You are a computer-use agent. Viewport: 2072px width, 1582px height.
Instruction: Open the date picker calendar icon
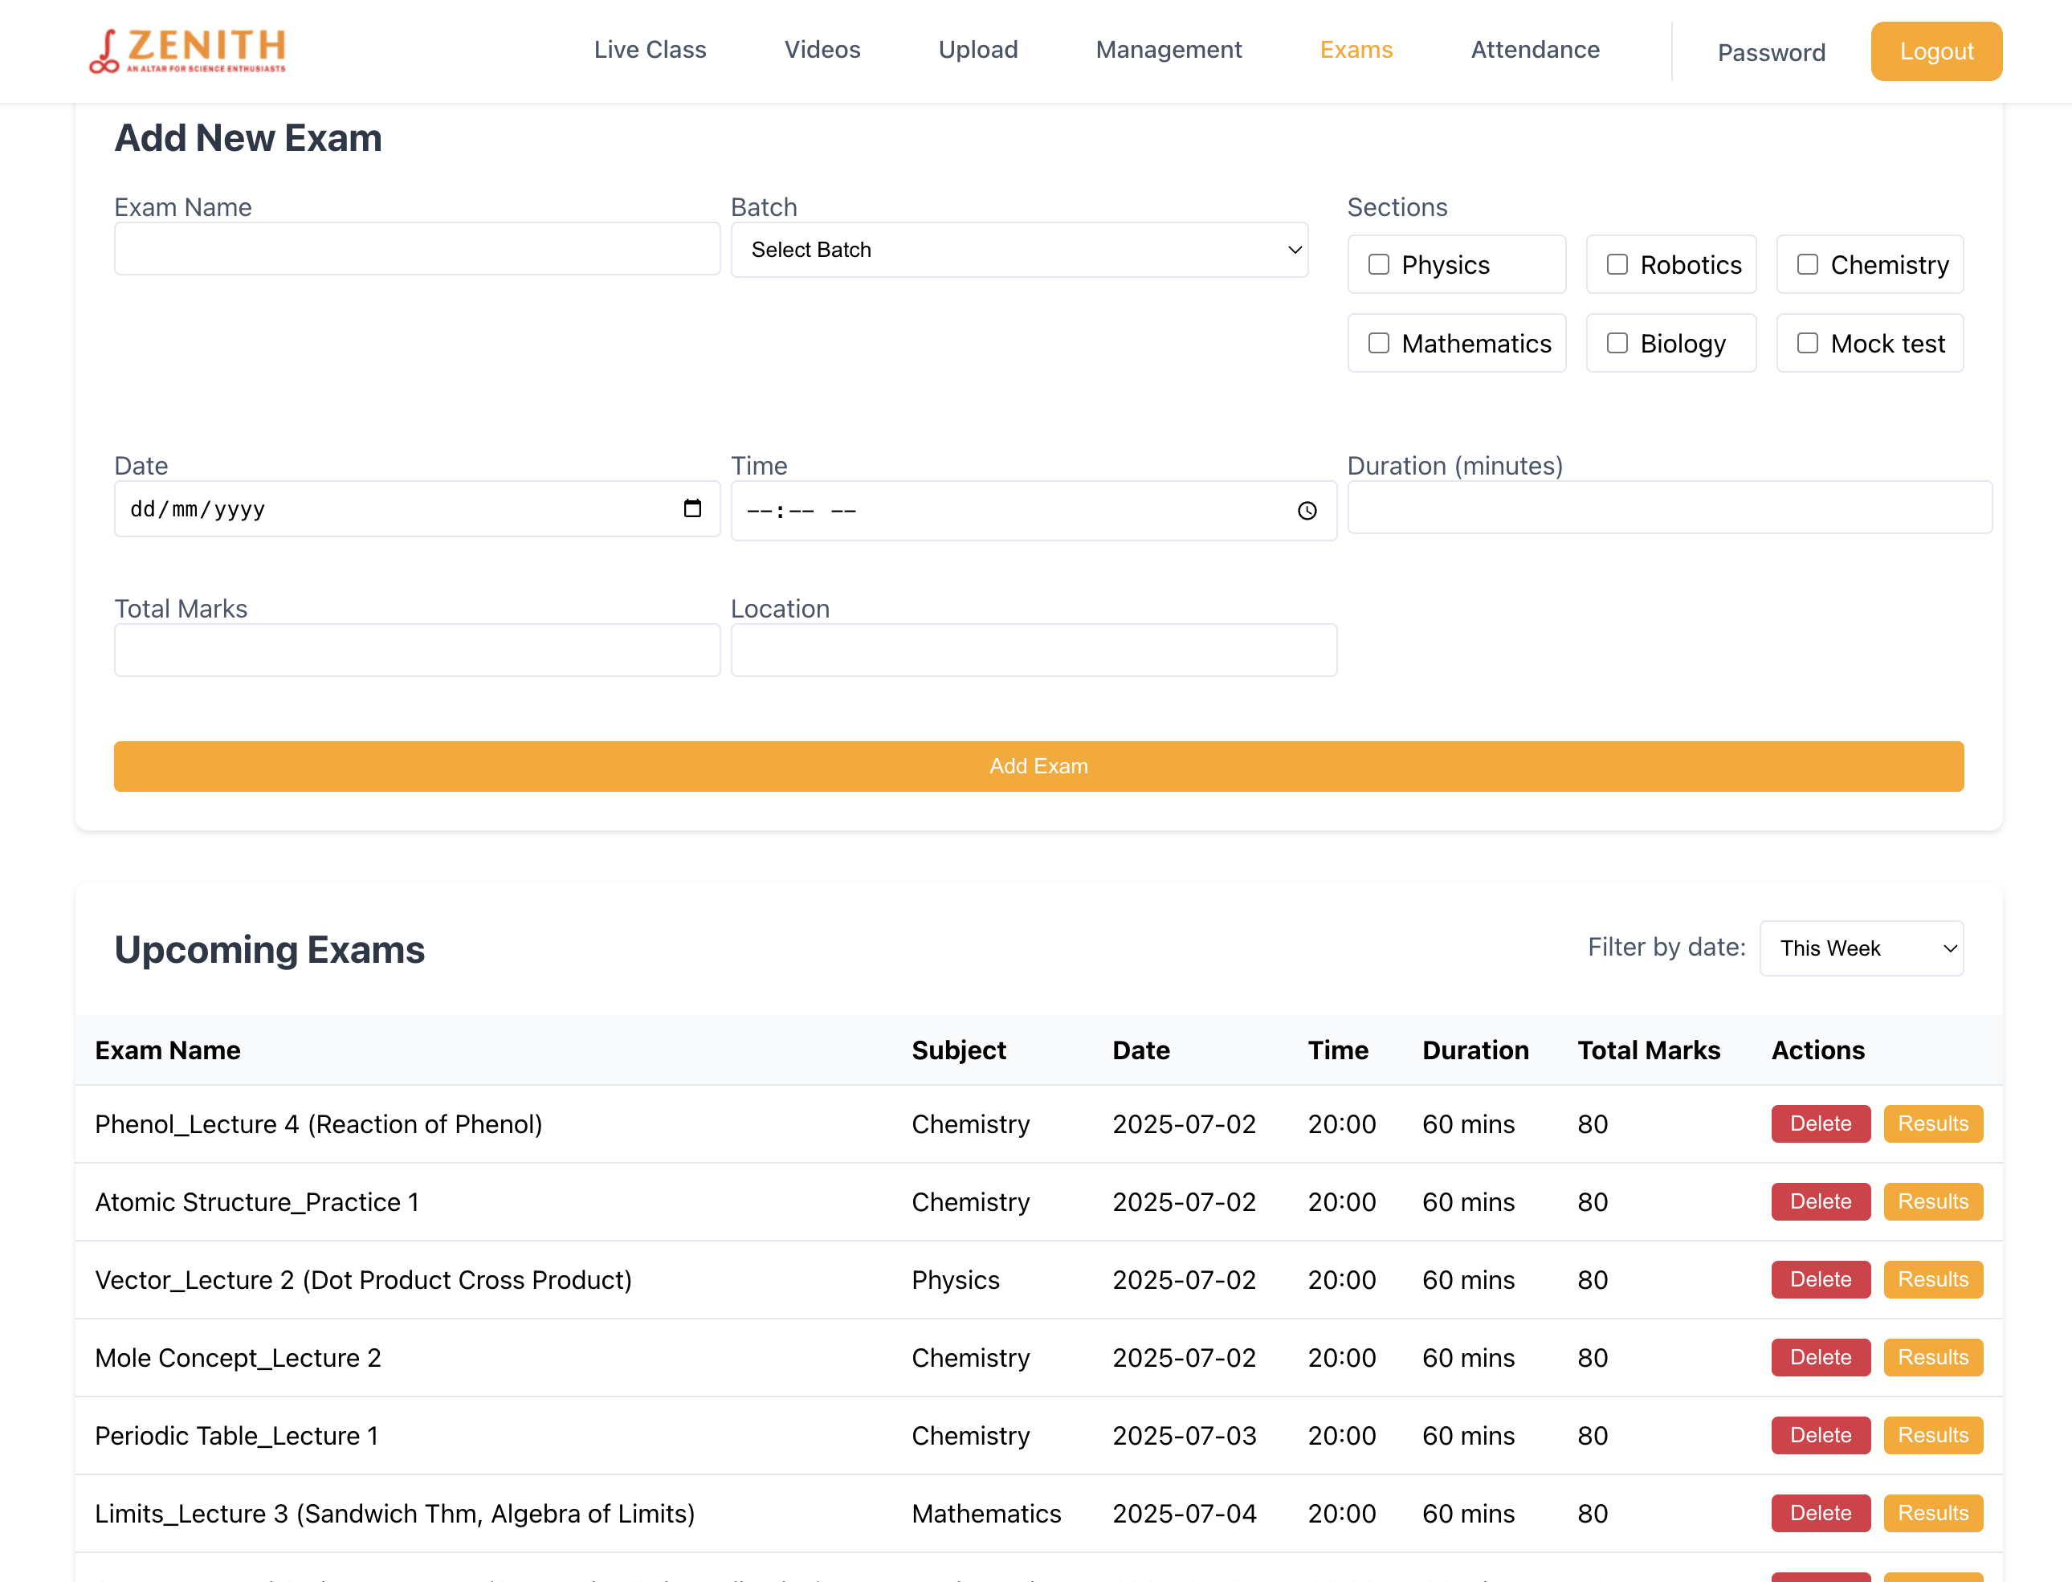tap(692, 508)
